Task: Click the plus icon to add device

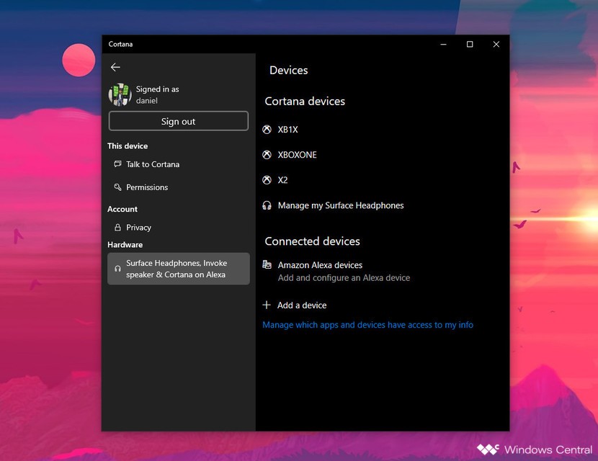Action: point(267,305)
